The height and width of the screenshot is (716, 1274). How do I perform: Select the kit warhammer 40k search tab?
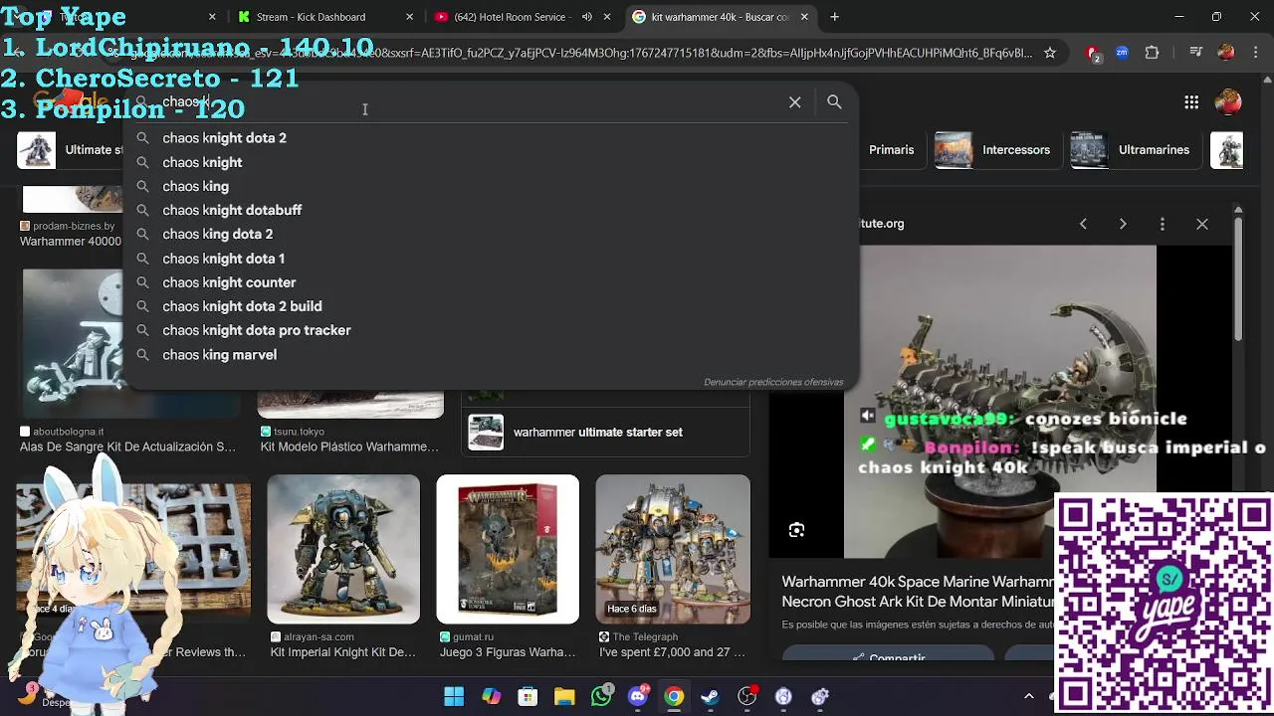click(x=720, y=17)
